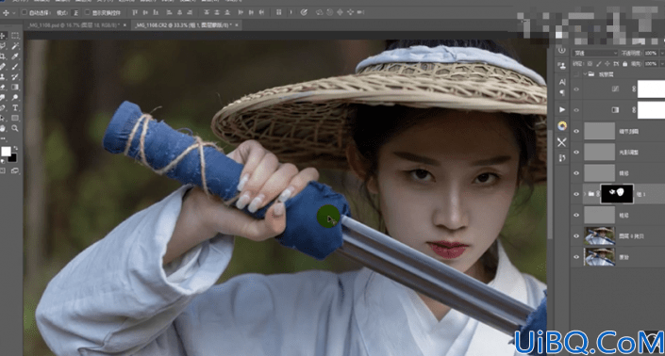Expand the 组 1 group

(585, 194)
